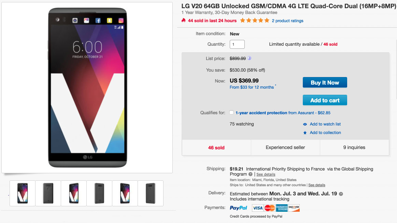Image resolution: width=397 pixels, height=223 pixels.
Task: Open the 2 product ratings link
Action: [287, 21]
